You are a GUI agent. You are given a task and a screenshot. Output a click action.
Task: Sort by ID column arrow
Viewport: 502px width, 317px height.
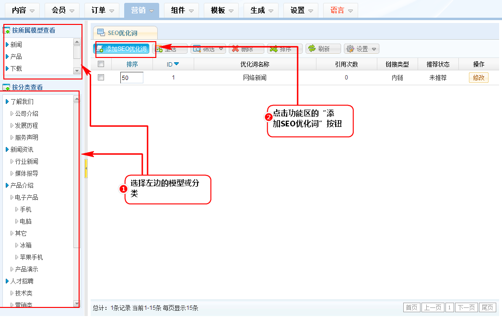176,64
